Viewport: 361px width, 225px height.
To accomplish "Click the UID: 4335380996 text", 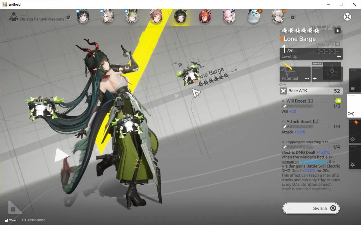I will pos(33,220).
